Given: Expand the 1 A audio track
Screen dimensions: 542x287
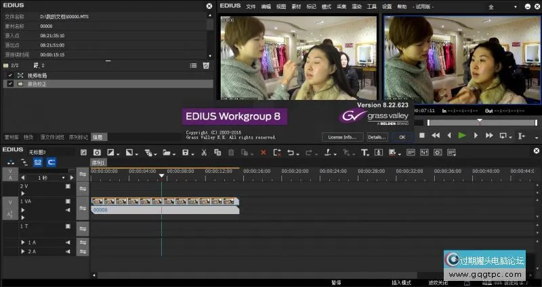Looking at the screenshot, I should [x=24, y=242].
